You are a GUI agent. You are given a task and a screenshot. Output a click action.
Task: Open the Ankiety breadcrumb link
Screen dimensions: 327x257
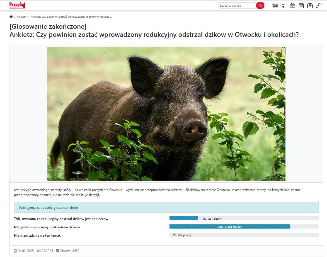[x=22, y=17]
